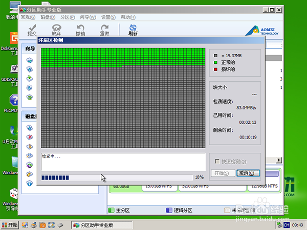Click the gray disk quick-launch icon
Screen dimensions: 307x230
click(60, 225)
